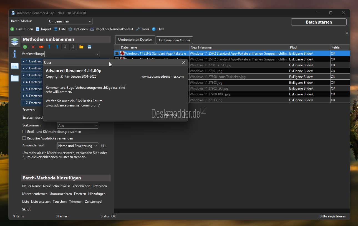Sort by New Filename column header
Viewport: 358px width, 226px height.
tap(239, 47)
